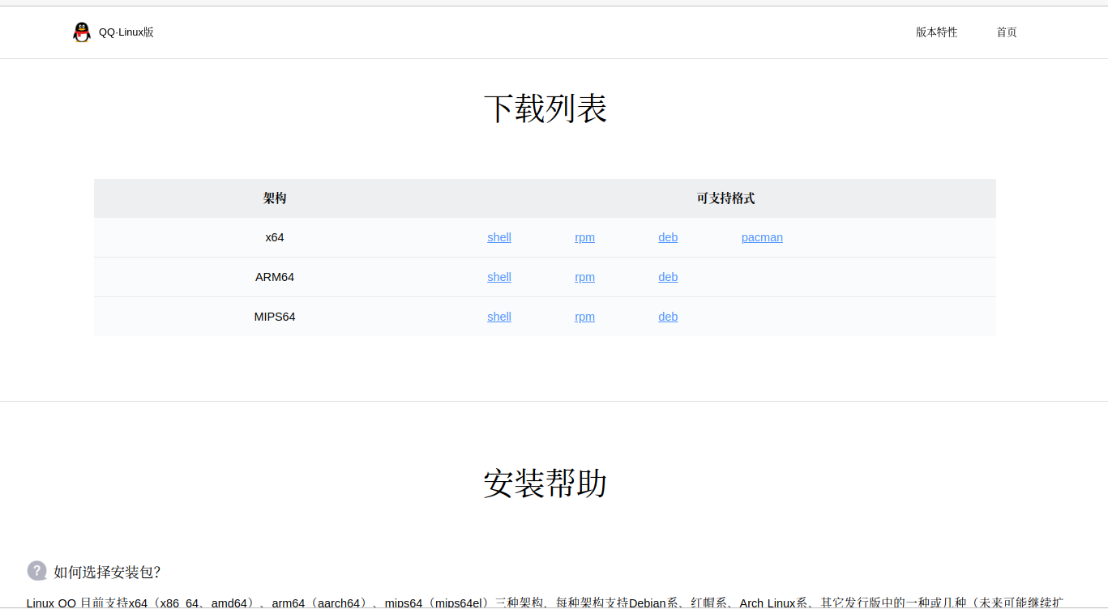1108x609 pixels.
Task: Download the ARM64 shell package
Action: coord(499,277)
